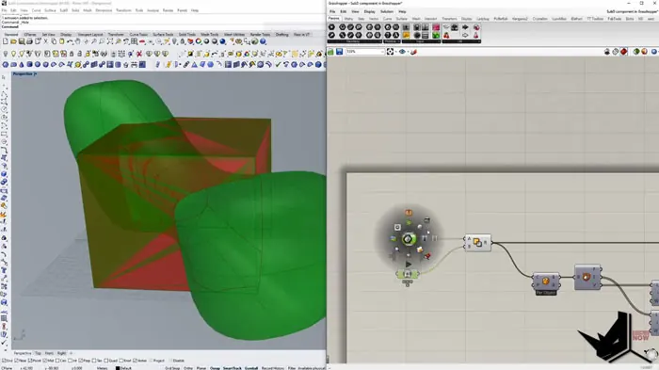Click the green parameter node below radial menu
659x370 pixels.
[x=408, y=274]
